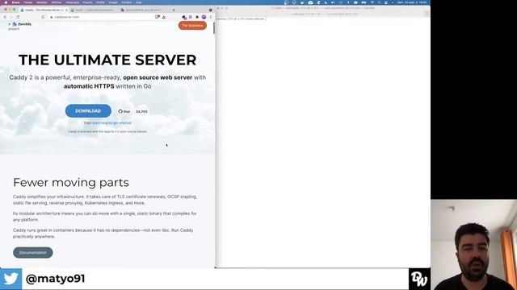This screenshot has width=517, height=290.
Task: Open the date and time in menu bar
Action: click(x=412, y=2)
